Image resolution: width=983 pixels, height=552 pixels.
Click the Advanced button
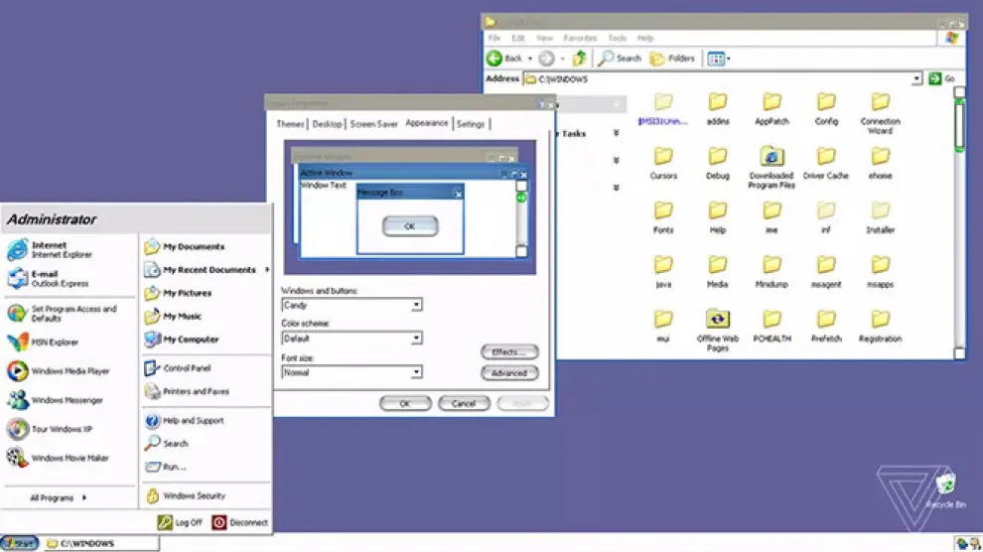508,373
